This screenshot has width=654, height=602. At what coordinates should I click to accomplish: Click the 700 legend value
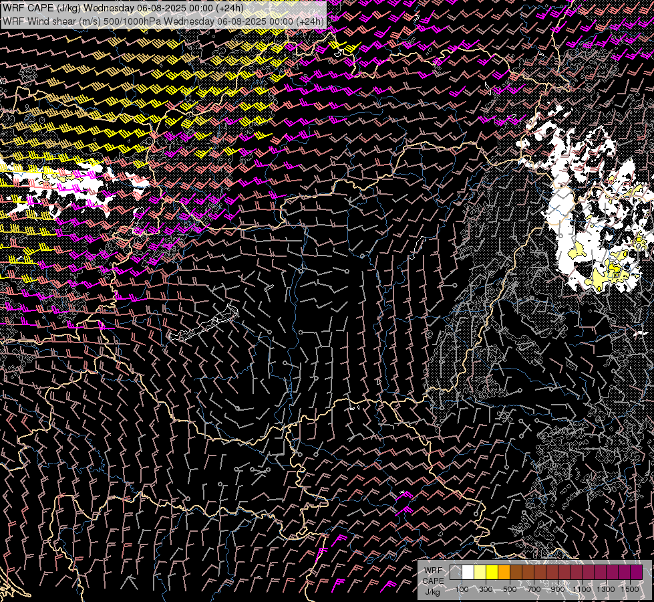pyautogui.click(x=534, y=589)
